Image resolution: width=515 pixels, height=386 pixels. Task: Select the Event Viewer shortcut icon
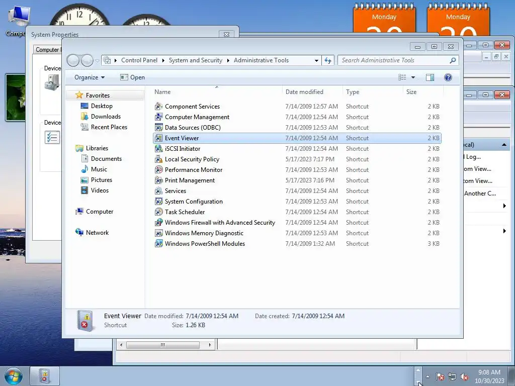[158, 138]
